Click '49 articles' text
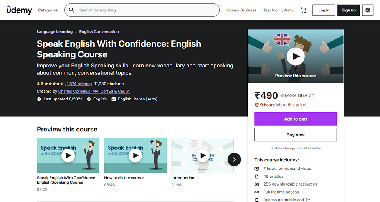Screen dimensions: 380x202 pyautogui.click(x=273, y=176)
